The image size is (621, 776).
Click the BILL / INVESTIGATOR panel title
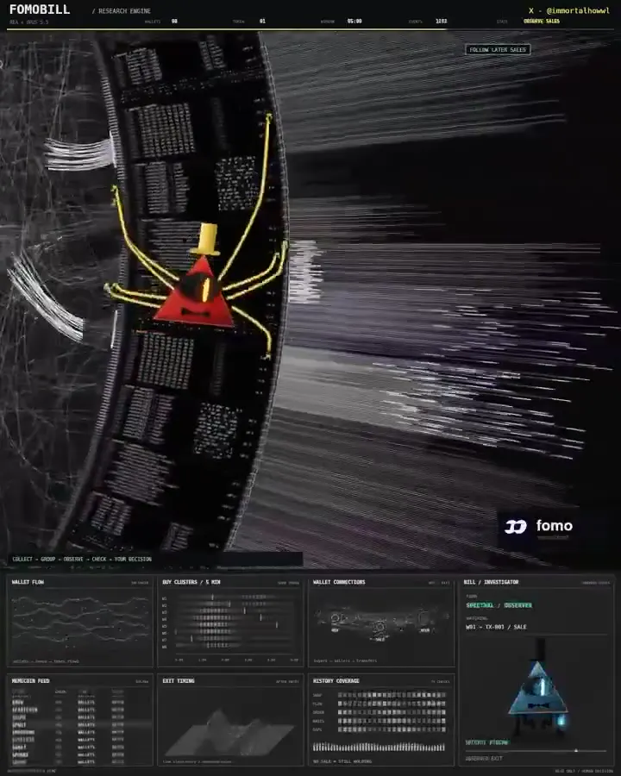[491, 582]
